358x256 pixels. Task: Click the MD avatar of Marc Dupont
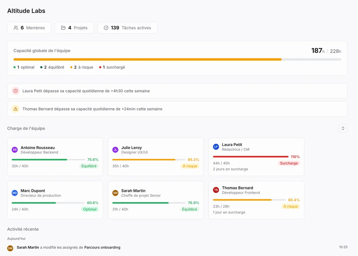tap(15, 193)
